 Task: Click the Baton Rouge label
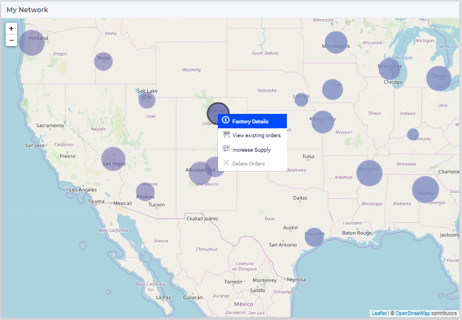click(357, 233)
